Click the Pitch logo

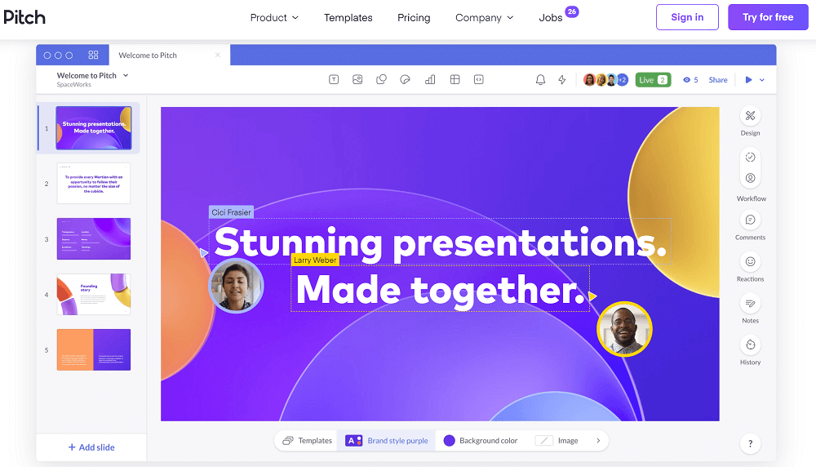coord(24,17)
